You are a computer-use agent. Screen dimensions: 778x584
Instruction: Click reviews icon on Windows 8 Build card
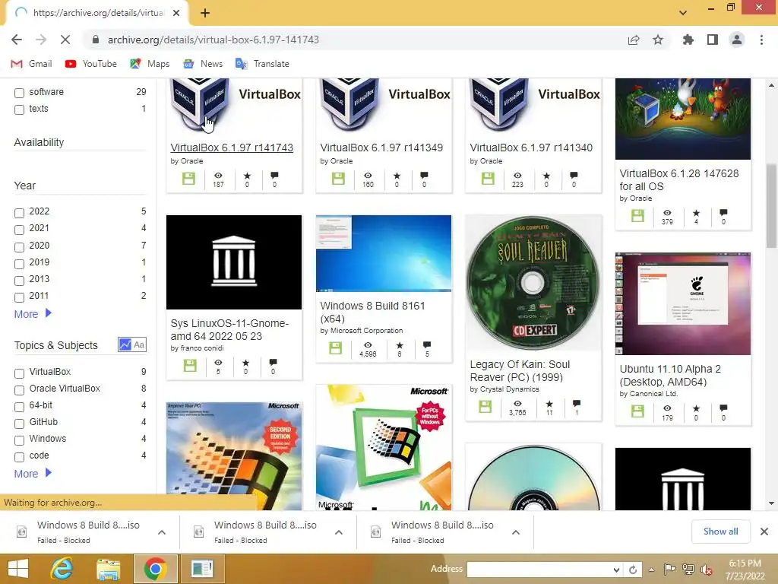click(427, 344)
